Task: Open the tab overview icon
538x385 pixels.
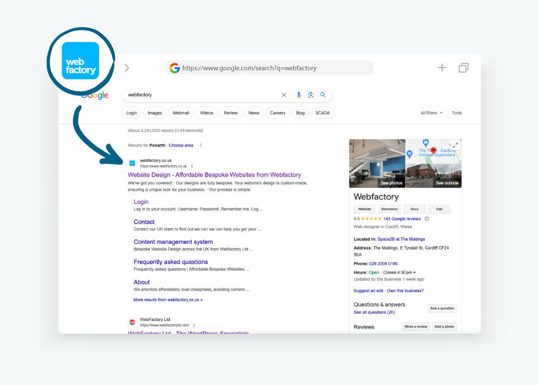Action: click(463, 68)
